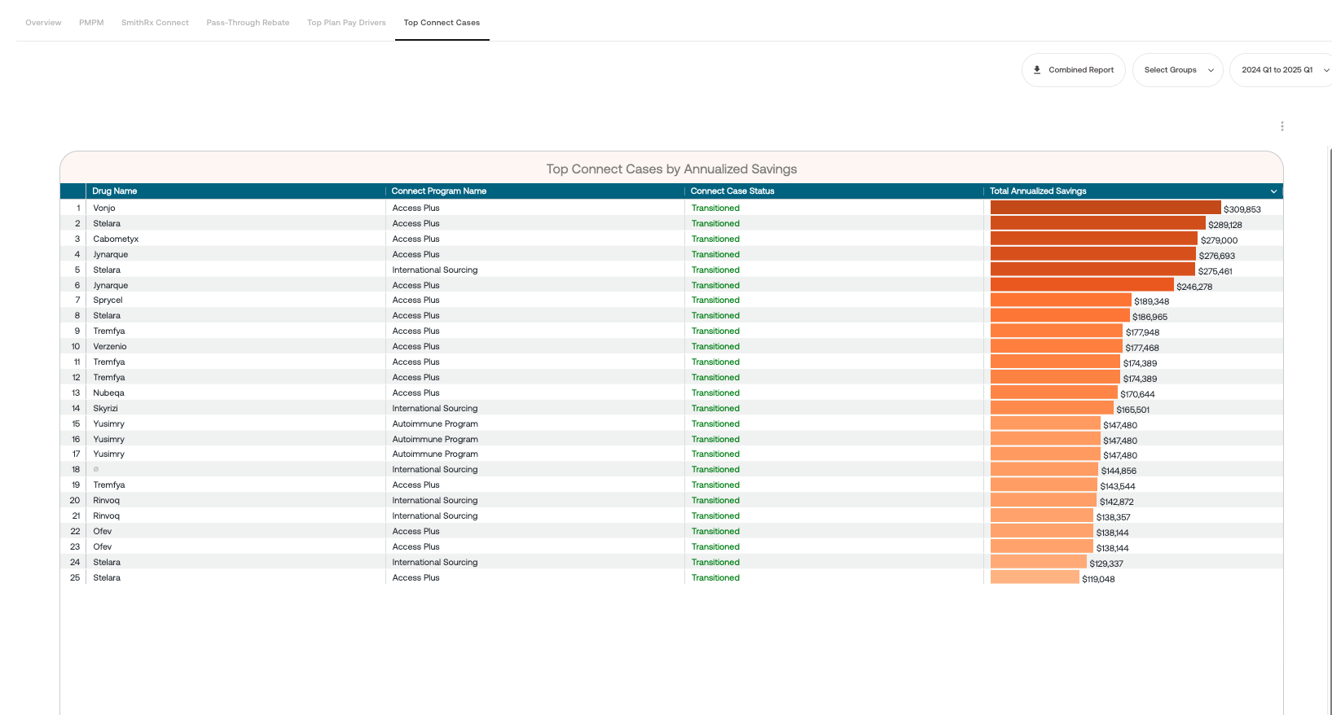
Task: Click the Verzenio drug name cell
Action: pyautogui.click(x=110, y=347)
